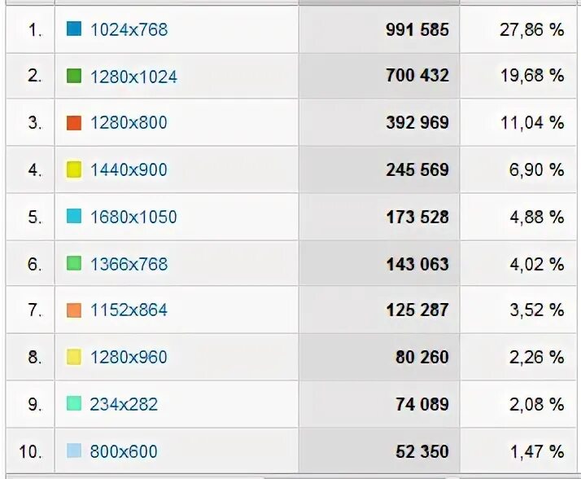Select the 1366x768 resolution link
Image resolution: width=581 pixels, height=479 pixels.
[129, 263]
